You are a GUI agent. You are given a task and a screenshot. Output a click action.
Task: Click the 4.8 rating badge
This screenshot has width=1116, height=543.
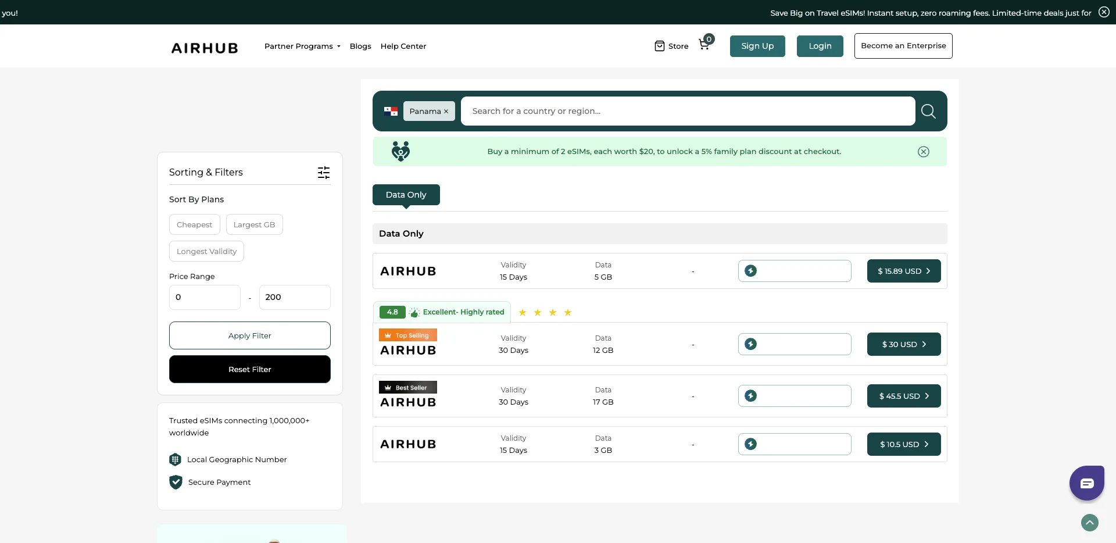(392, 312)
